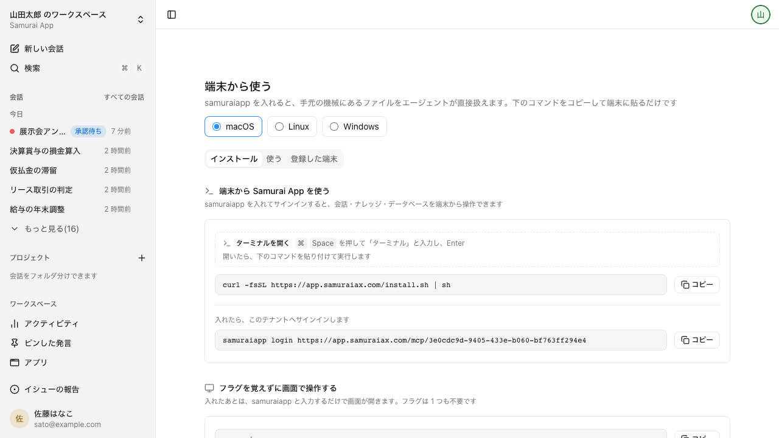The height and width of the screenshot is (438, 779).
Task: Click the samuraiapp login command text
Action: coord(404,340)
